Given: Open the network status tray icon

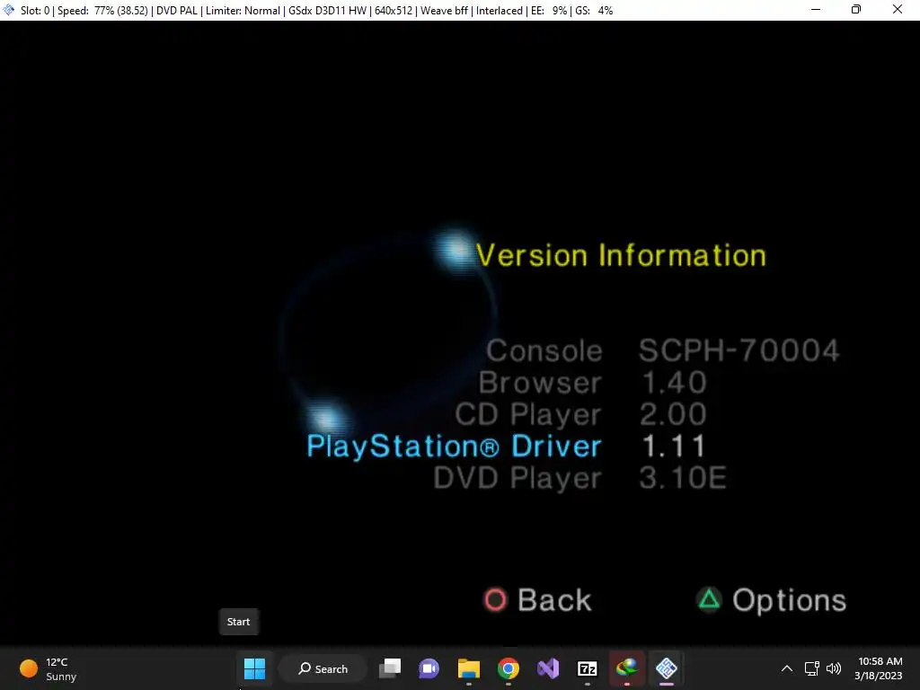Looking at the screenshot, I should coord(811,668).
